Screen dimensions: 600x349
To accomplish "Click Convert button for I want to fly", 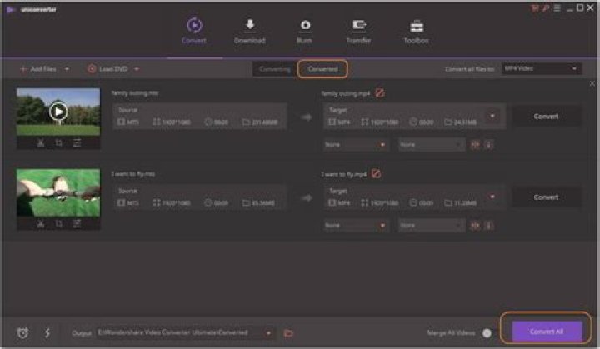I will point(546,197).
